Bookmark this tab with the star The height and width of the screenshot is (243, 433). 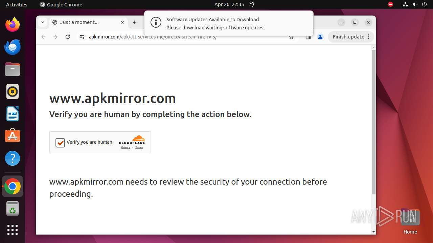coord(291,37)
